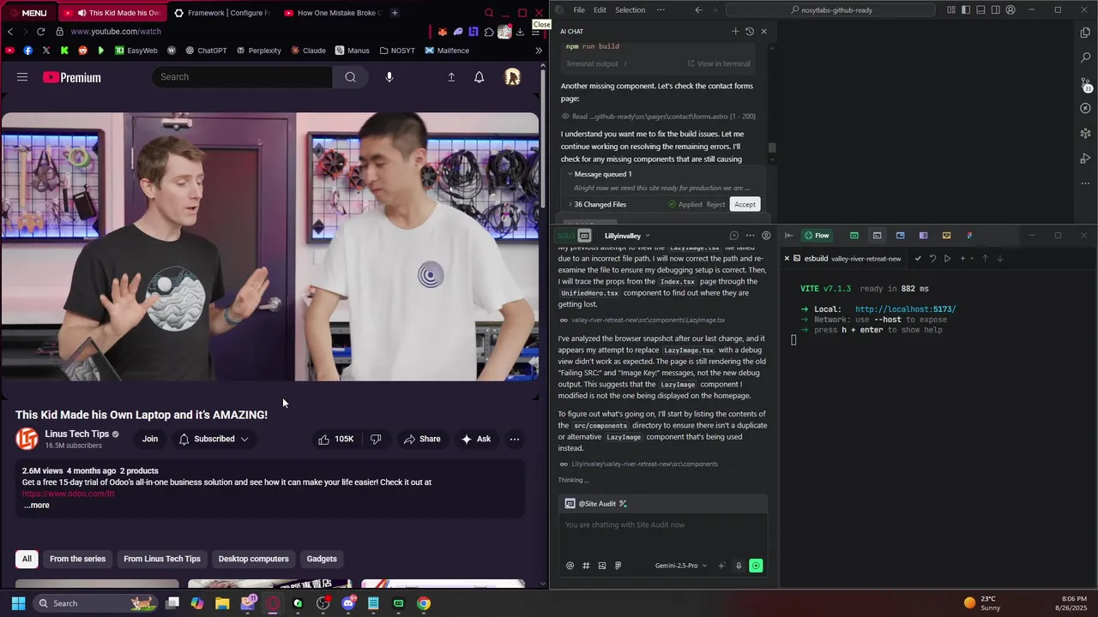Close the esbuild terminal tab
Screen dimensions: 1098x617
tap(787, 258)
